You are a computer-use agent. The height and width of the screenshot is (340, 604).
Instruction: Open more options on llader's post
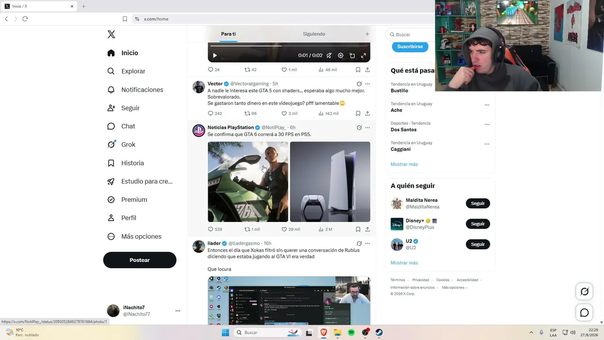point(368,244)
